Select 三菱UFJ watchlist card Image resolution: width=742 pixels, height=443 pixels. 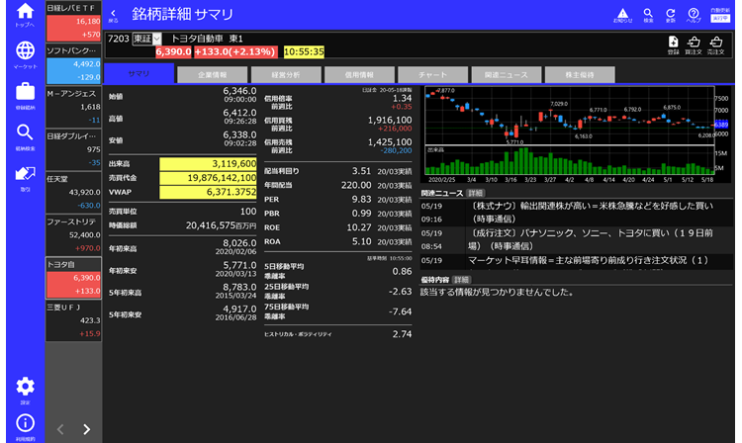point(73,320)
